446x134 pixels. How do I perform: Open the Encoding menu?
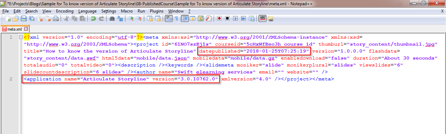pos(65,11)
